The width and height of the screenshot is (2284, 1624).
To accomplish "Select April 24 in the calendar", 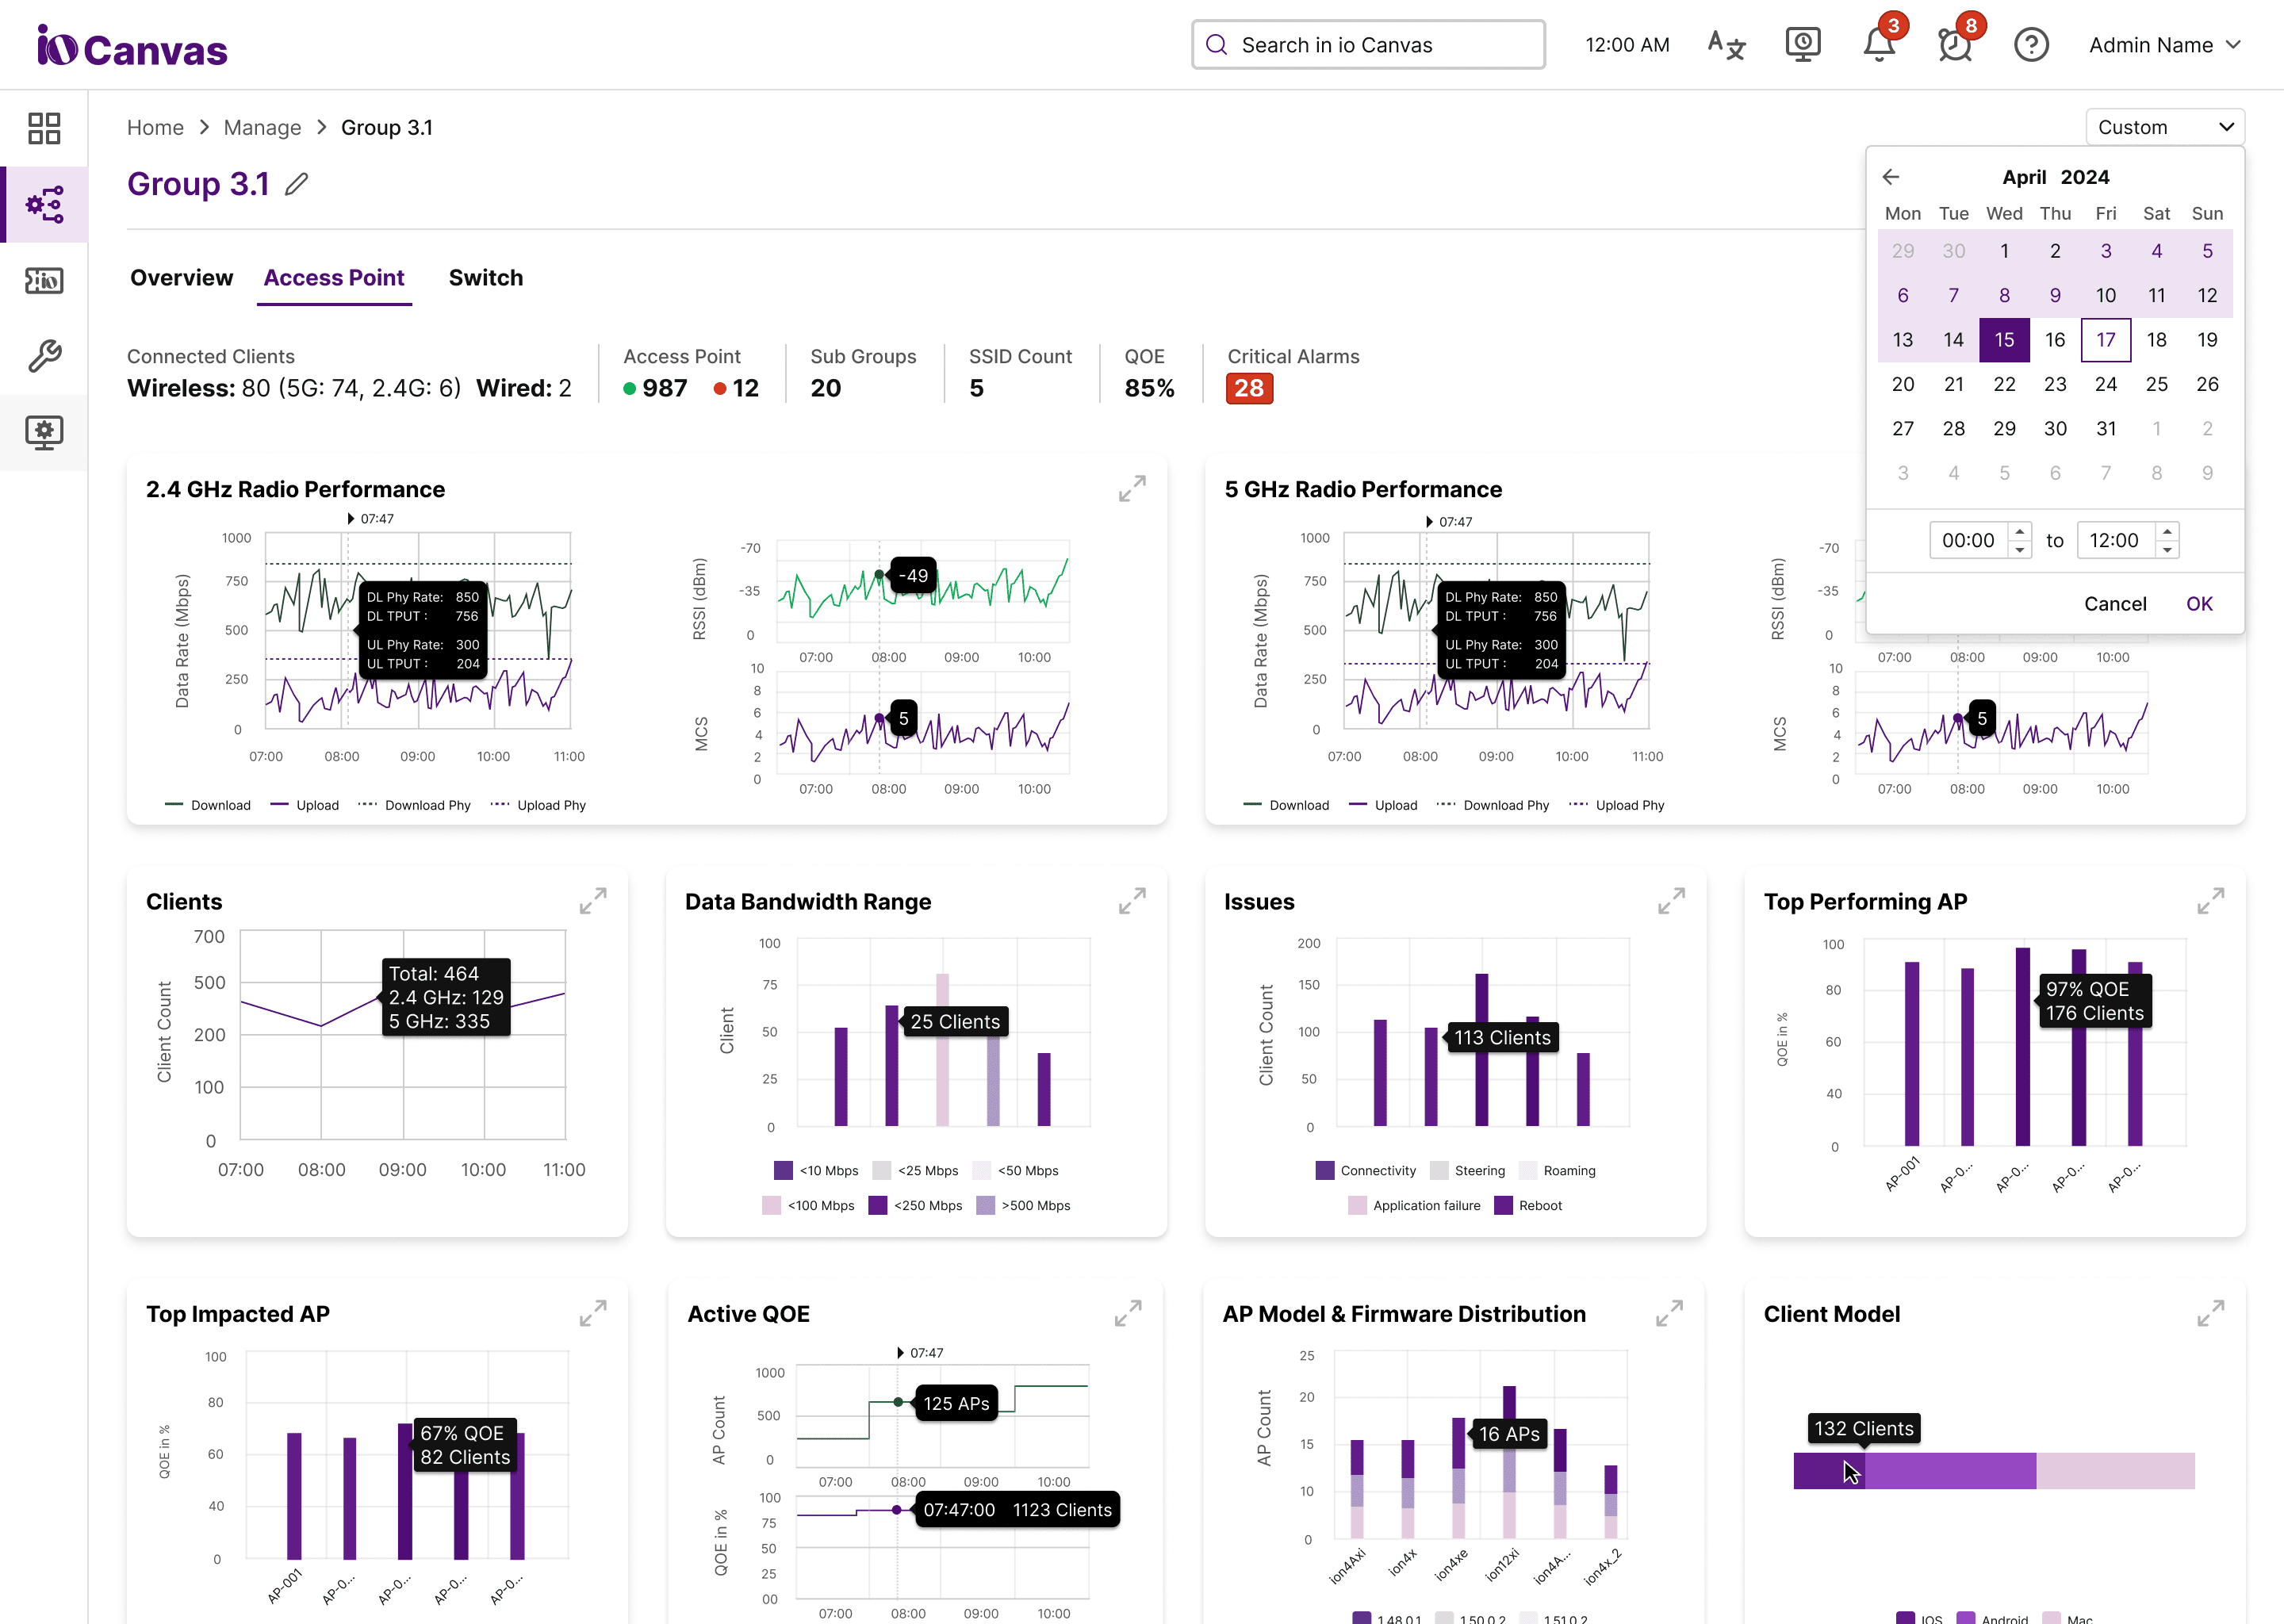I will click(2105, 384).
